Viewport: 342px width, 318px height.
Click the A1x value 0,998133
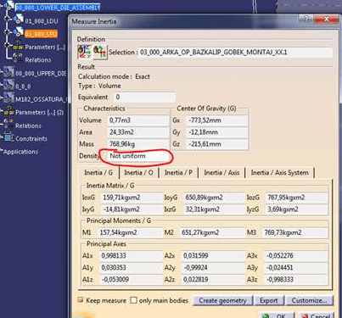tap(131, 256)
